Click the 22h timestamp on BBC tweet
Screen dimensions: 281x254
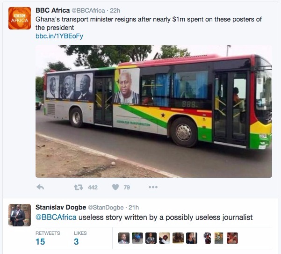tap(115, 11)
